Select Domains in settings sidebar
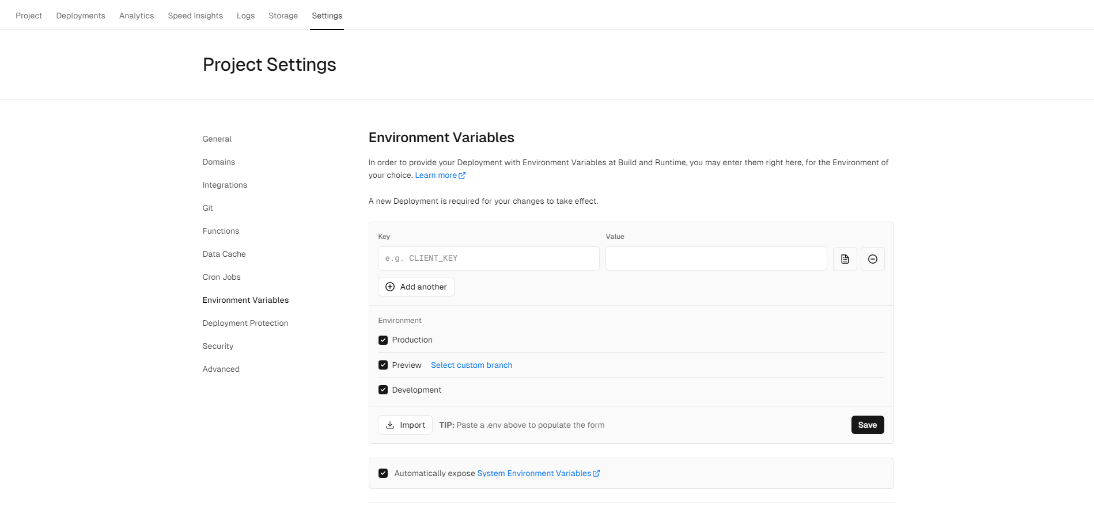This screenshot has width=1094, height=506. click(219, 162)
